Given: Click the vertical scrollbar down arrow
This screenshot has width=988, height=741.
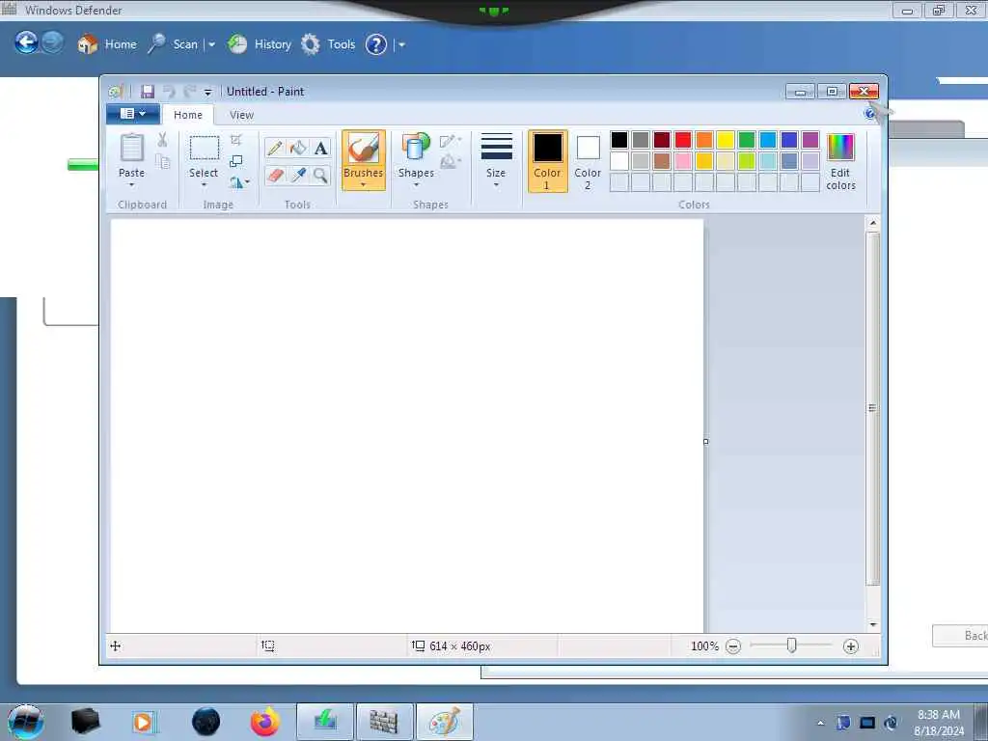Looking at the screenshot, I should [872, 624].
